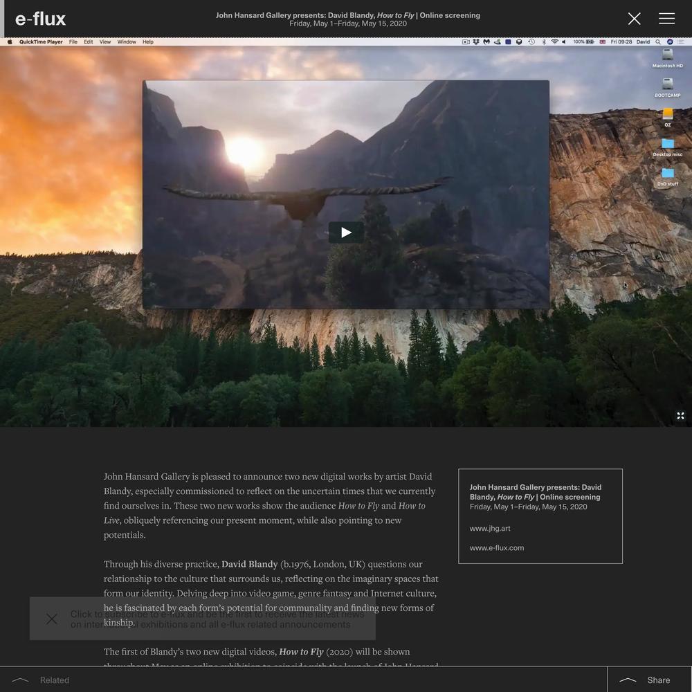Image resolution: width=692 pixels, height=692 pixels.
Task: Enter fullscreen using the video's expand icon
Action: pos(680,416)
